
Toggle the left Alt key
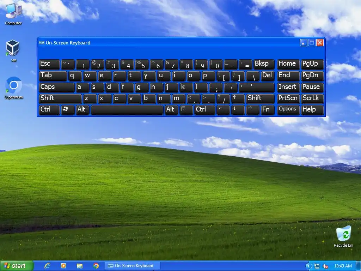coord(82,110)
